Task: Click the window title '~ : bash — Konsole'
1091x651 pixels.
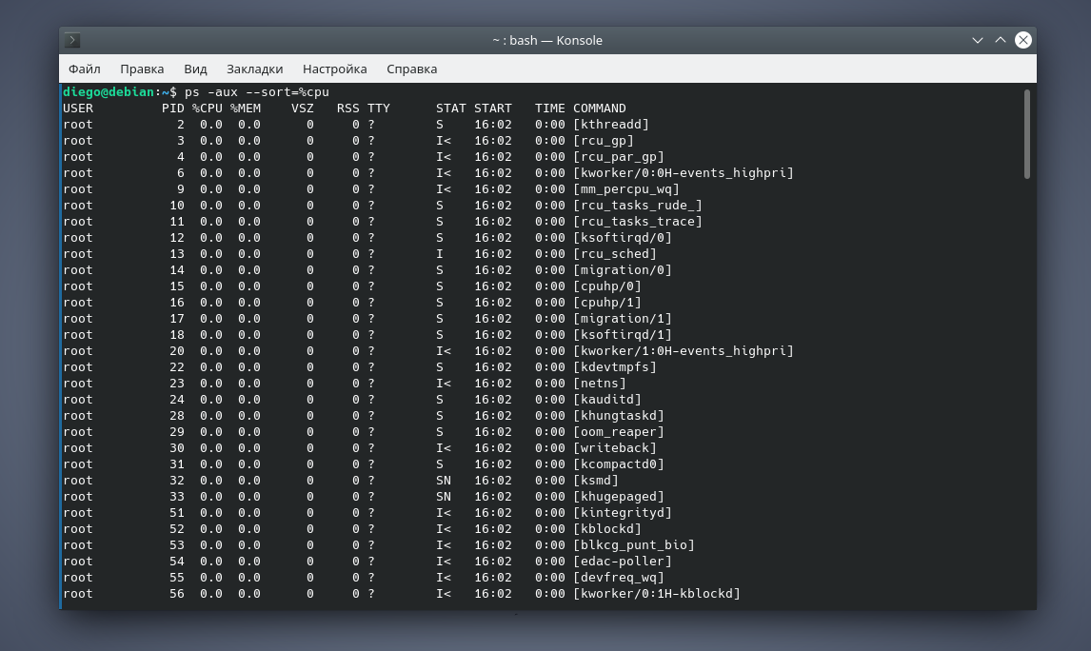Action: click(546, 40)
